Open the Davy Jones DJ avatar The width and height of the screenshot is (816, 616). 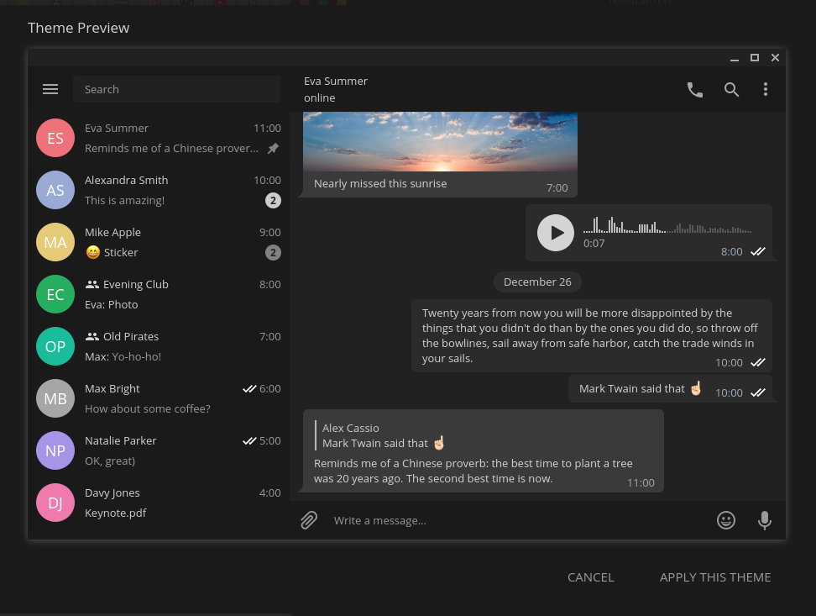[55, 503]
